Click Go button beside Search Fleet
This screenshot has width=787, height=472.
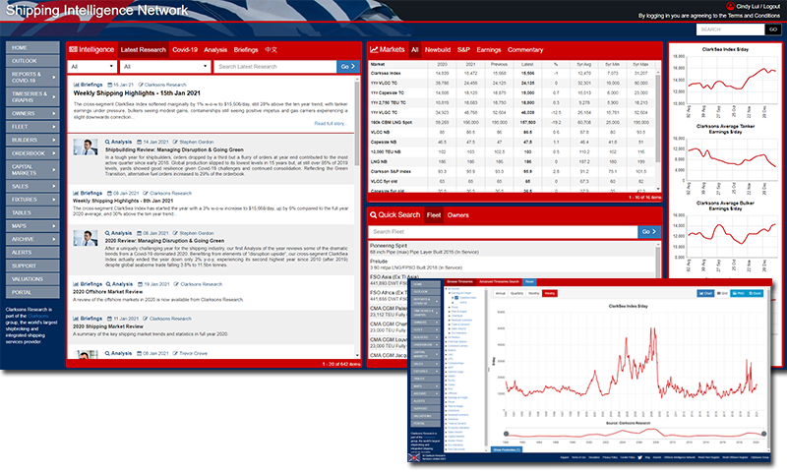pos(649,232)
